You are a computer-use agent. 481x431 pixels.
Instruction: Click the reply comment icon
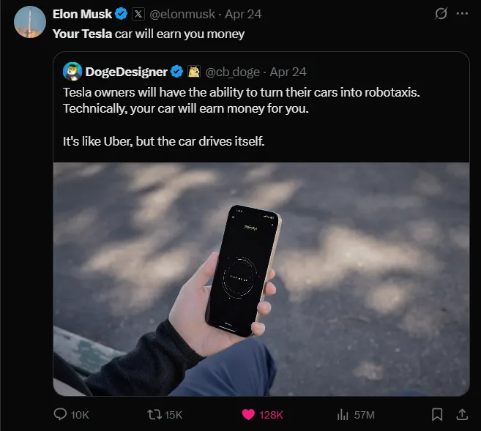click(x=61, y=414)
